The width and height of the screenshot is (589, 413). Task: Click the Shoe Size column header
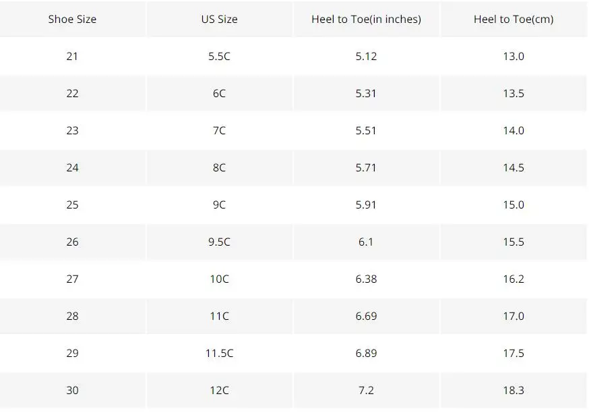pyautogui.click(x=72, y=19)
